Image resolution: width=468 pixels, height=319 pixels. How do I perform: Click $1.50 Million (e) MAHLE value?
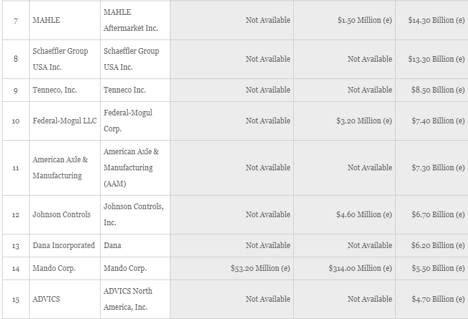(364, 20)
